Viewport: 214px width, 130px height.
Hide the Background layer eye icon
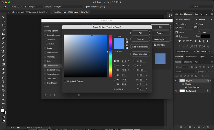pos(176,91)
